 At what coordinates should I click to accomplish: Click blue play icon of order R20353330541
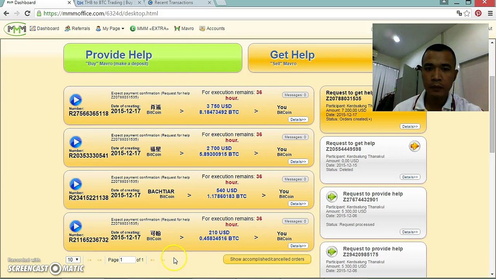pos(76,142)
